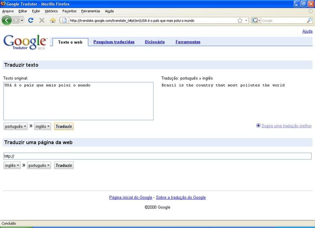Open the Ferramentas menu in the menu bar
The height and width of the screenshot is (228, 315).
click(91, 11)
